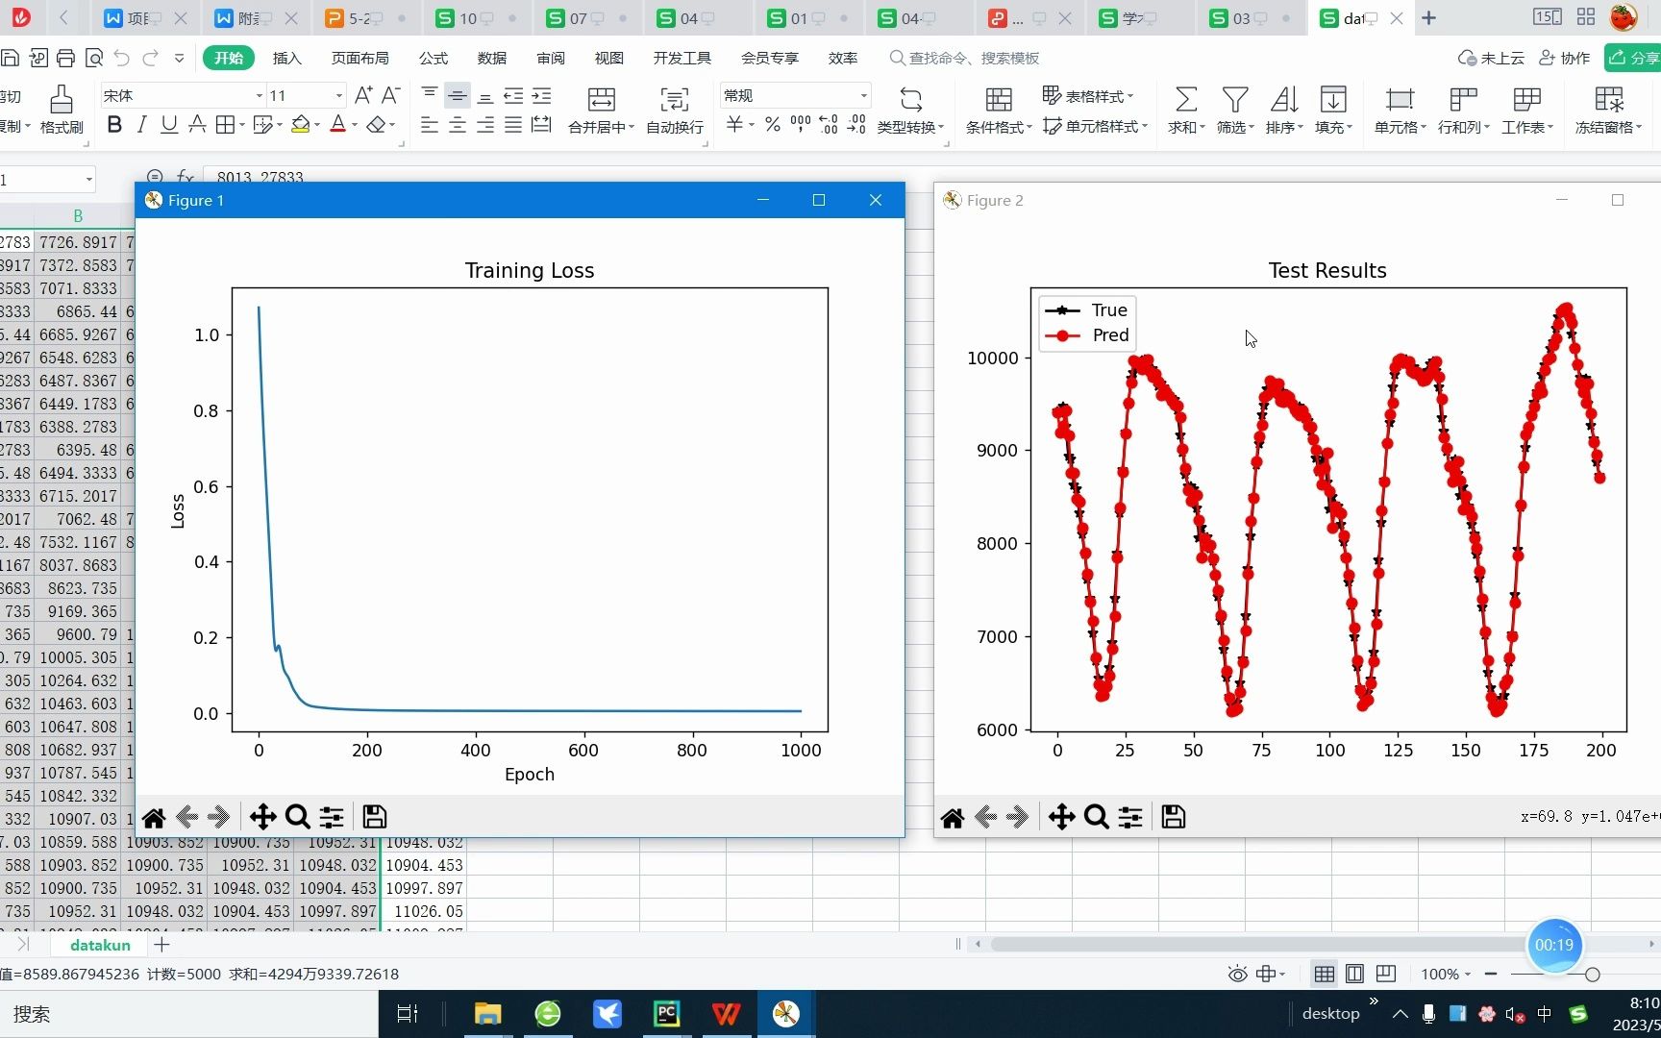The image size is (1661, 1038).
Task: Apply the fill color bucket swatch
Action: 301,125
